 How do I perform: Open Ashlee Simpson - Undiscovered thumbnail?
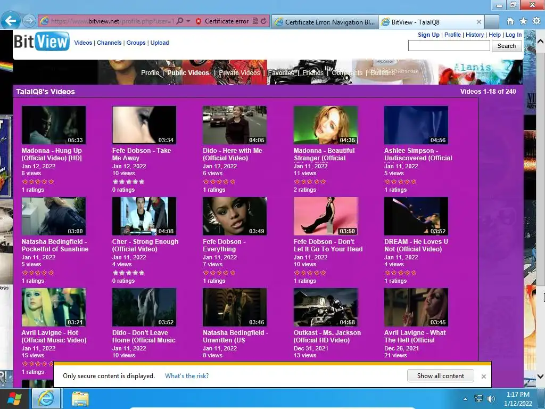416,125
